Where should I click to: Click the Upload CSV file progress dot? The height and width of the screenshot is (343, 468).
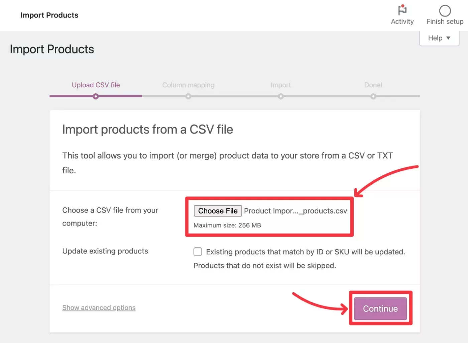96,96
